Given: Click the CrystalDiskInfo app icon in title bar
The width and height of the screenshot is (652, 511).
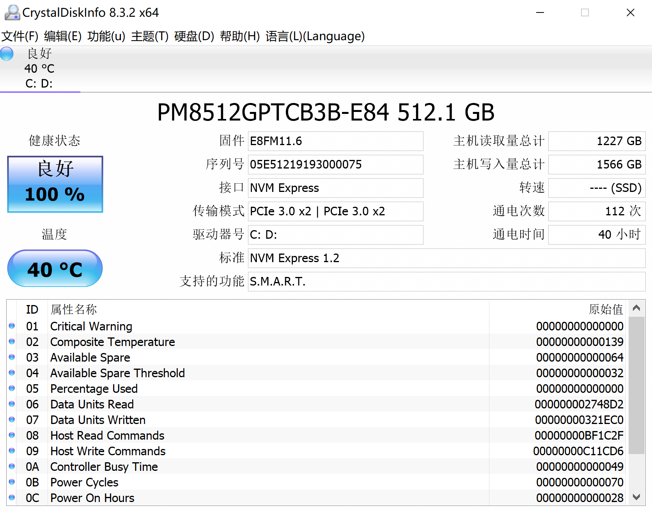Looking at the screenshot, I should click(12, 12).
